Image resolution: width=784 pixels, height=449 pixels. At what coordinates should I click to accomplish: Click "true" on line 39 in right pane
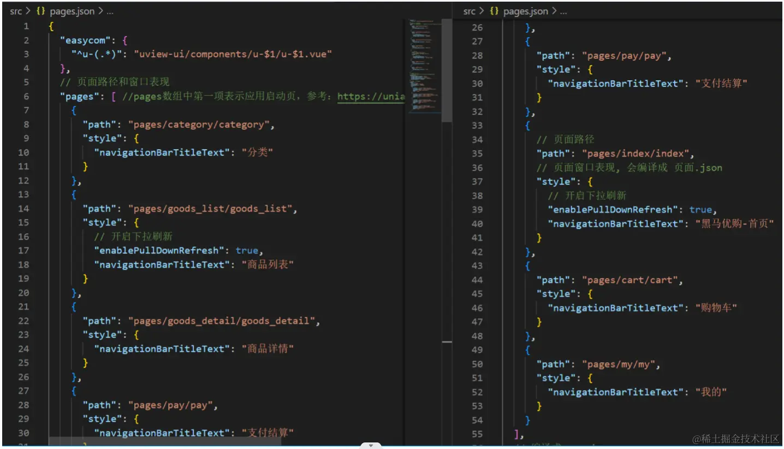pyautogui.click(x=700, y=210)
